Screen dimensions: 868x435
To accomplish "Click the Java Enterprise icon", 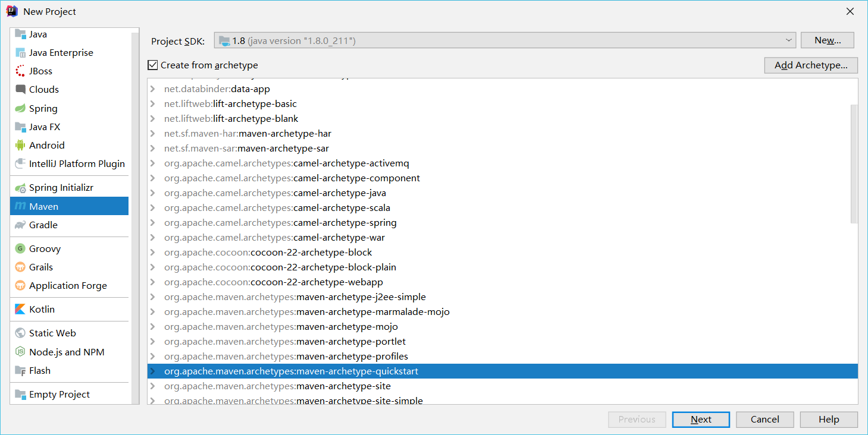I will [x=20, y=52].
